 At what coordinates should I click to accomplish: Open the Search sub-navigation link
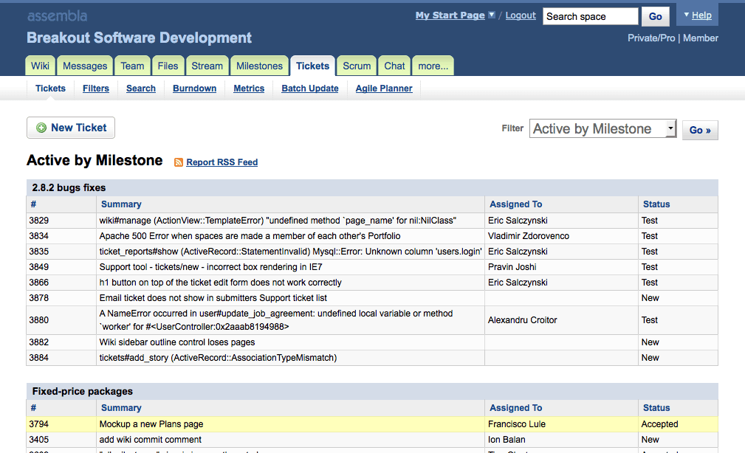coord(141,89)
